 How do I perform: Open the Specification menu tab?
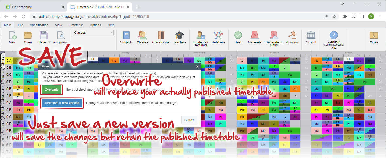[x=39, y=25]
